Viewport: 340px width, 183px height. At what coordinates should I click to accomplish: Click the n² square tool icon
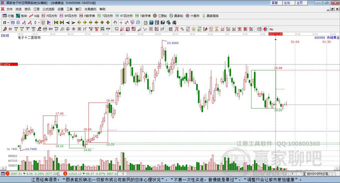56,29
